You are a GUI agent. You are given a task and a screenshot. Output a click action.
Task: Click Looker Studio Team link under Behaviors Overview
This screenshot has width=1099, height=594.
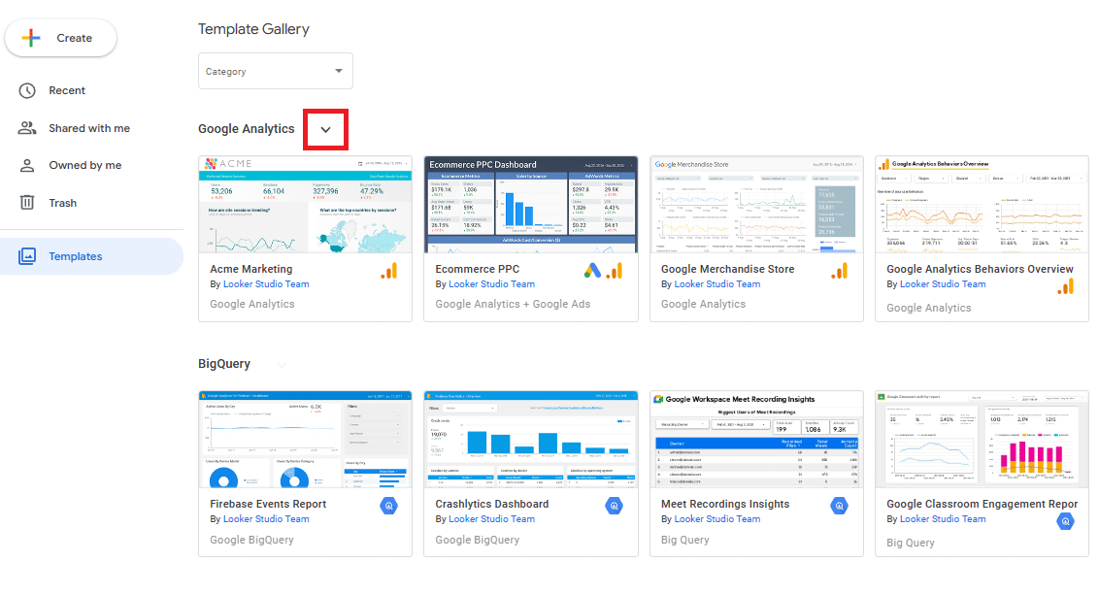click(943, 284)
